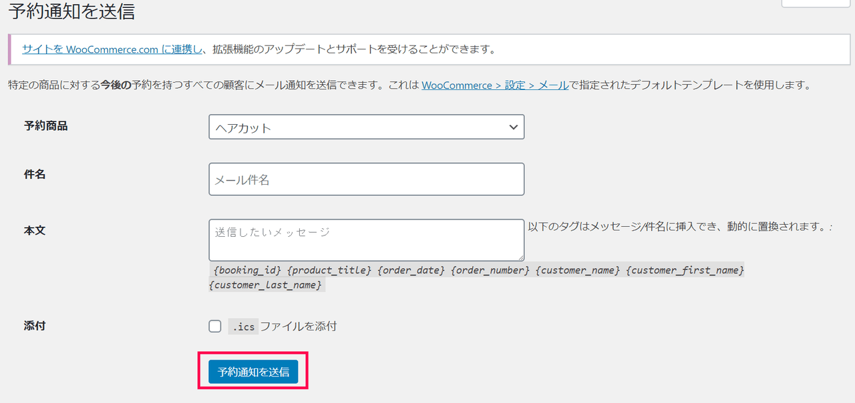Follow the WooCommerce > 設定 > メール link
This screenshot has height=403, width=855.
[x=495, y=85]
